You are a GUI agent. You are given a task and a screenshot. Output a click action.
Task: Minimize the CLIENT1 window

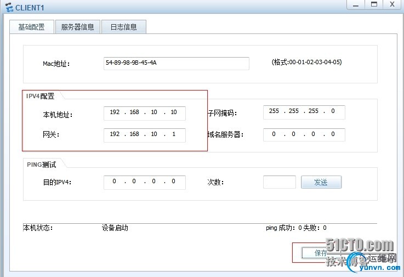[x=356, y=5]
